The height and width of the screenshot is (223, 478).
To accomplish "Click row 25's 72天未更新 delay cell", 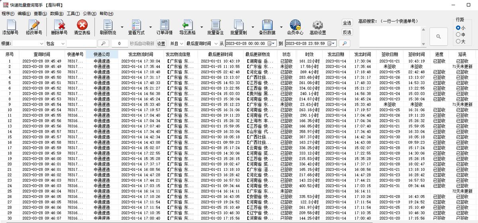I will pyautogui.click(x=462, y=191).
